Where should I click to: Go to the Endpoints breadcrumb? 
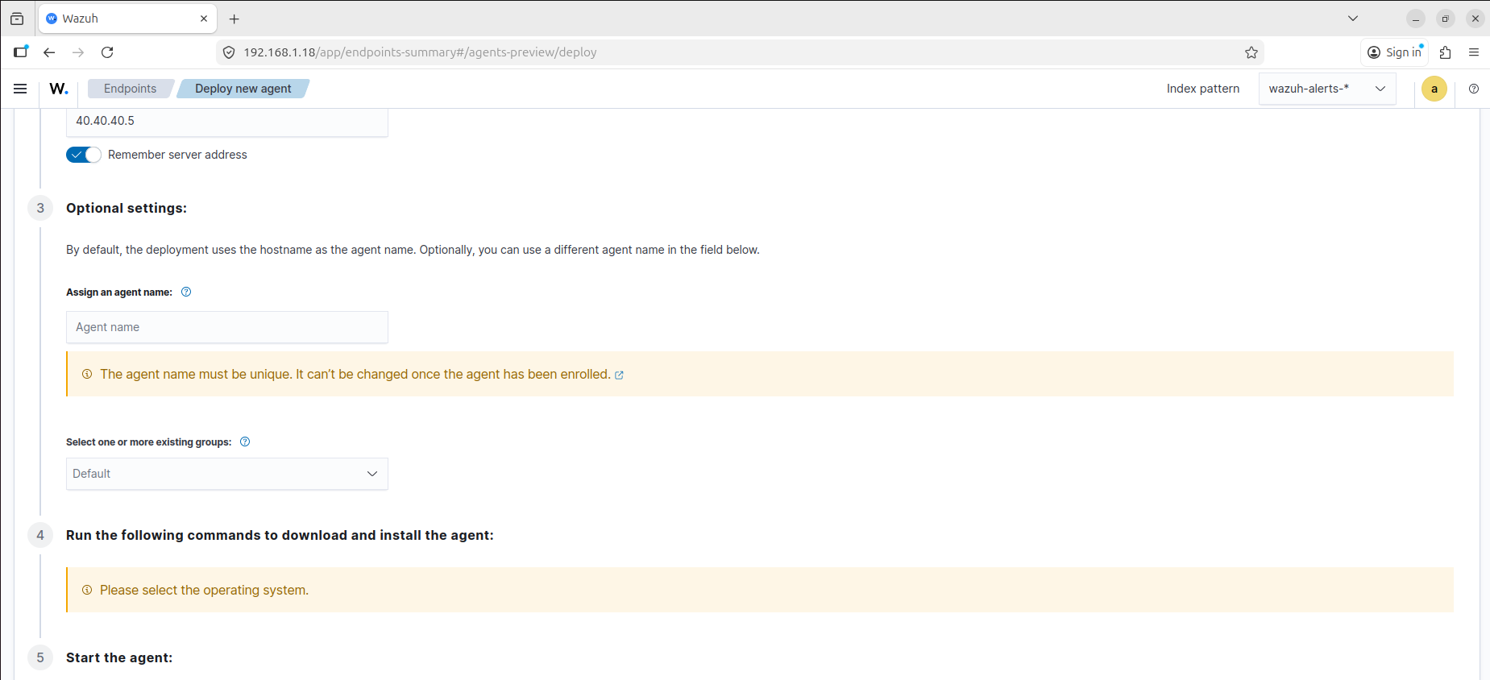(x=130, y=89)
